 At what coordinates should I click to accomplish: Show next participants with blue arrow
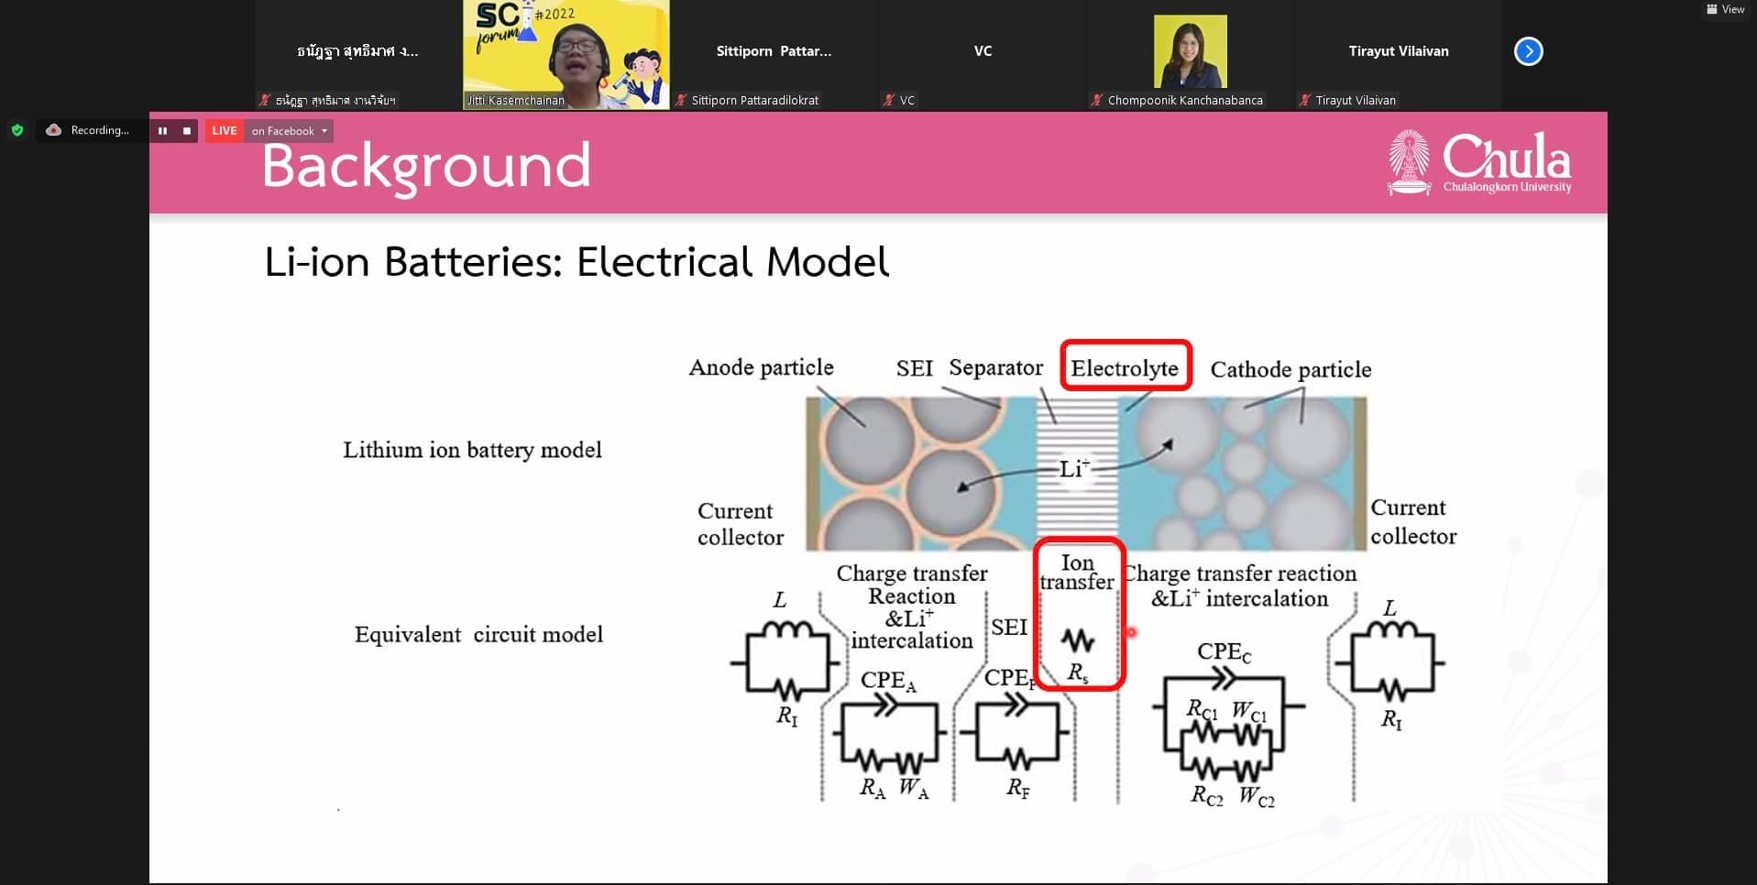pyautogui.click(x=1528, y=51)
